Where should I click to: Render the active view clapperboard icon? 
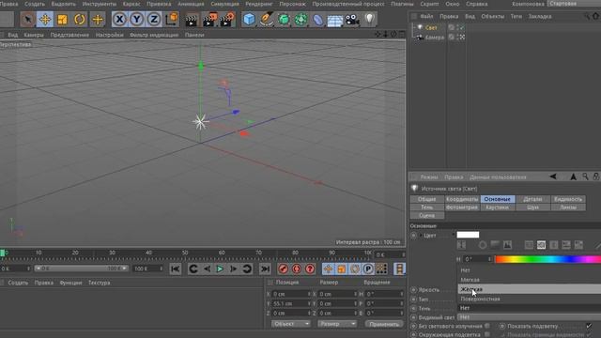(x=191, y=19)
